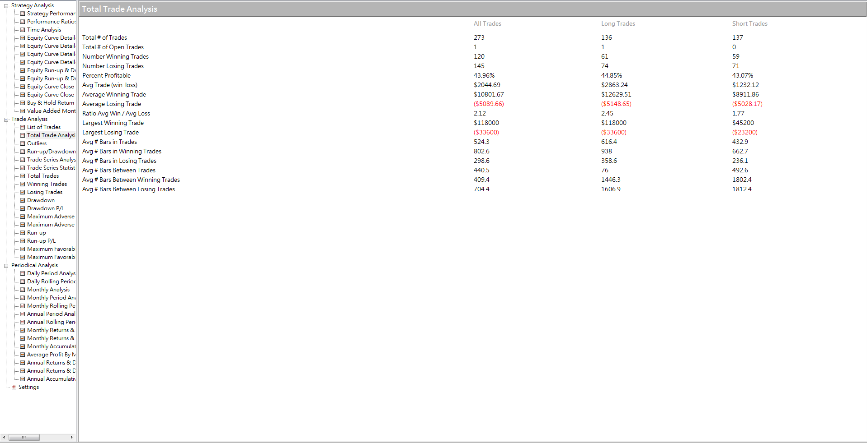Click the table icon beside Time Analysis
Image resolution: width=867 pixels, height=443 pixels.
click(23, 30)
